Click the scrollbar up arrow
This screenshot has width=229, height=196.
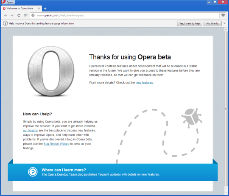click(226, 29)
